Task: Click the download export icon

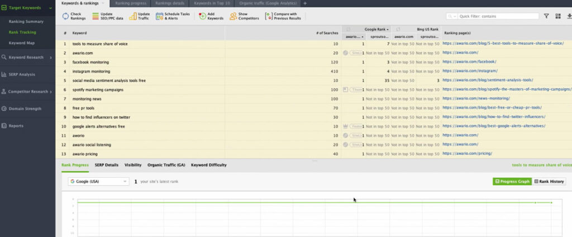Action: (569, 16)
